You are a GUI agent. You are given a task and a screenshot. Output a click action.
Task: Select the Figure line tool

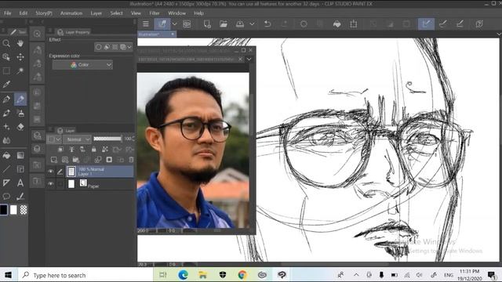pos(6,169)
